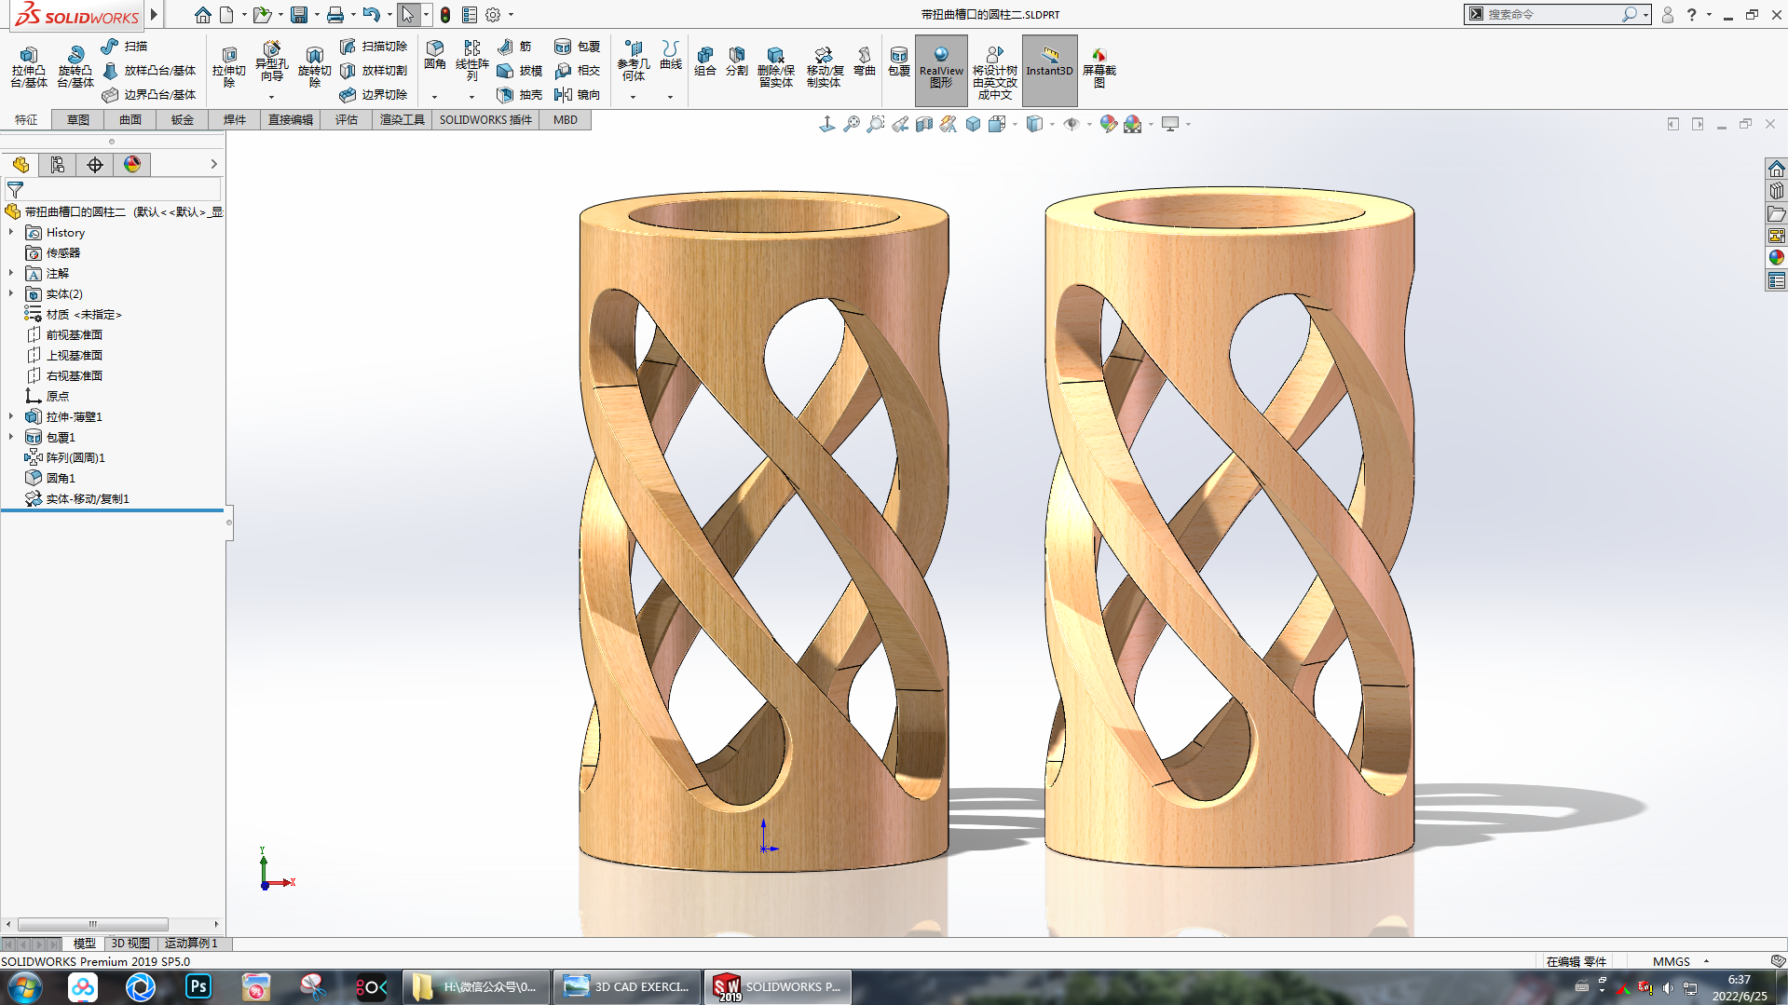Click the Zoom to Fit view icon
The height and width of the screenshot is (1005, 1788).
pos(852,124)
